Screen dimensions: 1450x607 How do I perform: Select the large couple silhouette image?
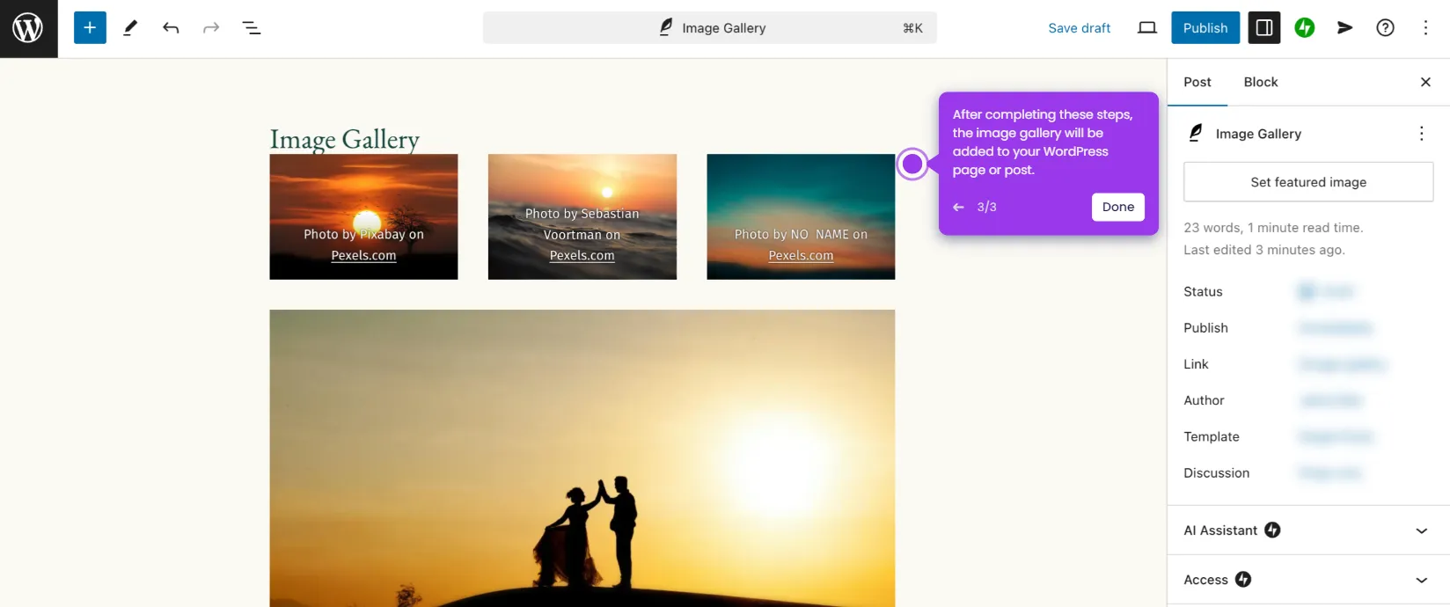tap(582, 458)
